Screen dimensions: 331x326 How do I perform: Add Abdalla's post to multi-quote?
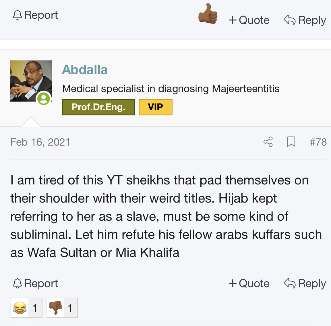[249, 283]
